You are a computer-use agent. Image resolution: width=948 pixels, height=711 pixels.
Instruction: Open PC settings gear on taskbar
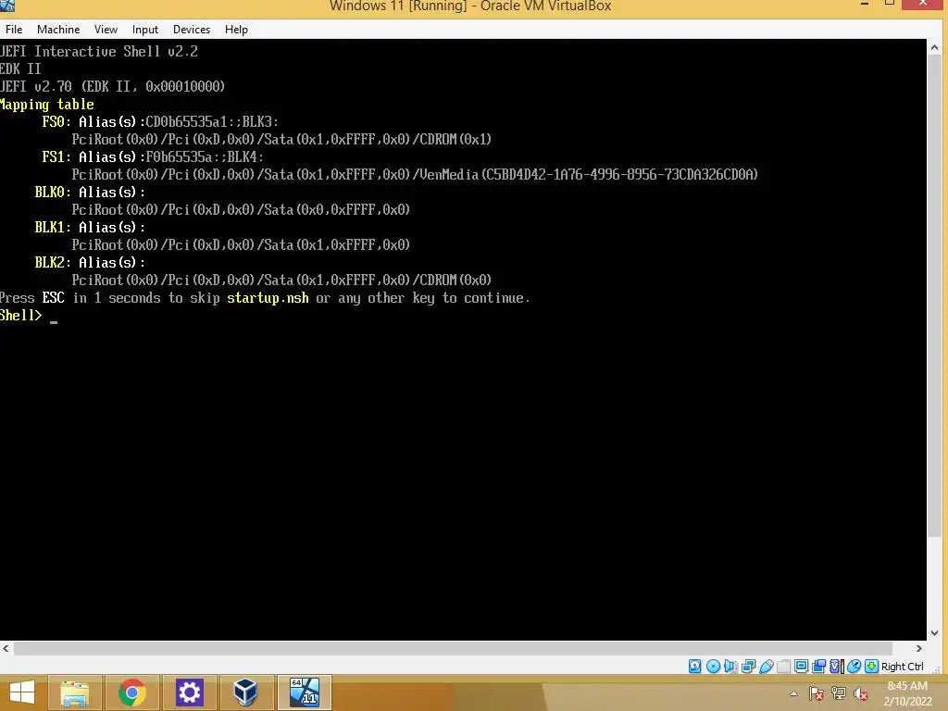pyautogui.click(x=189, y=692)
